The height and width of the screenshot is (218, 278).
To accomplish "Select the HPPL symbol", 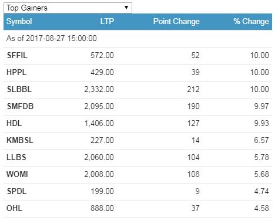I will [x=16, y=72].
